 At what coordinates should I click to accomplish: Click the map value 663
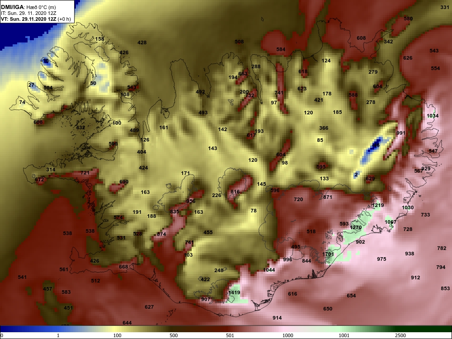(x=243, y=74)
